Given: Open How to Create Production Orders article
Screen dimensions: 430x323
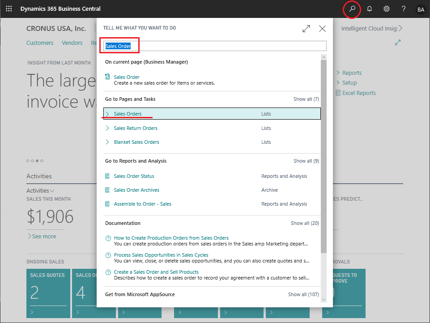Looking at the screenshot, I should coord(171,238).
